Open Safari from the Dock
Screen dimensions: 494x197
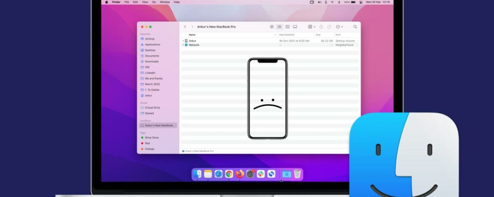click(219, 174)
